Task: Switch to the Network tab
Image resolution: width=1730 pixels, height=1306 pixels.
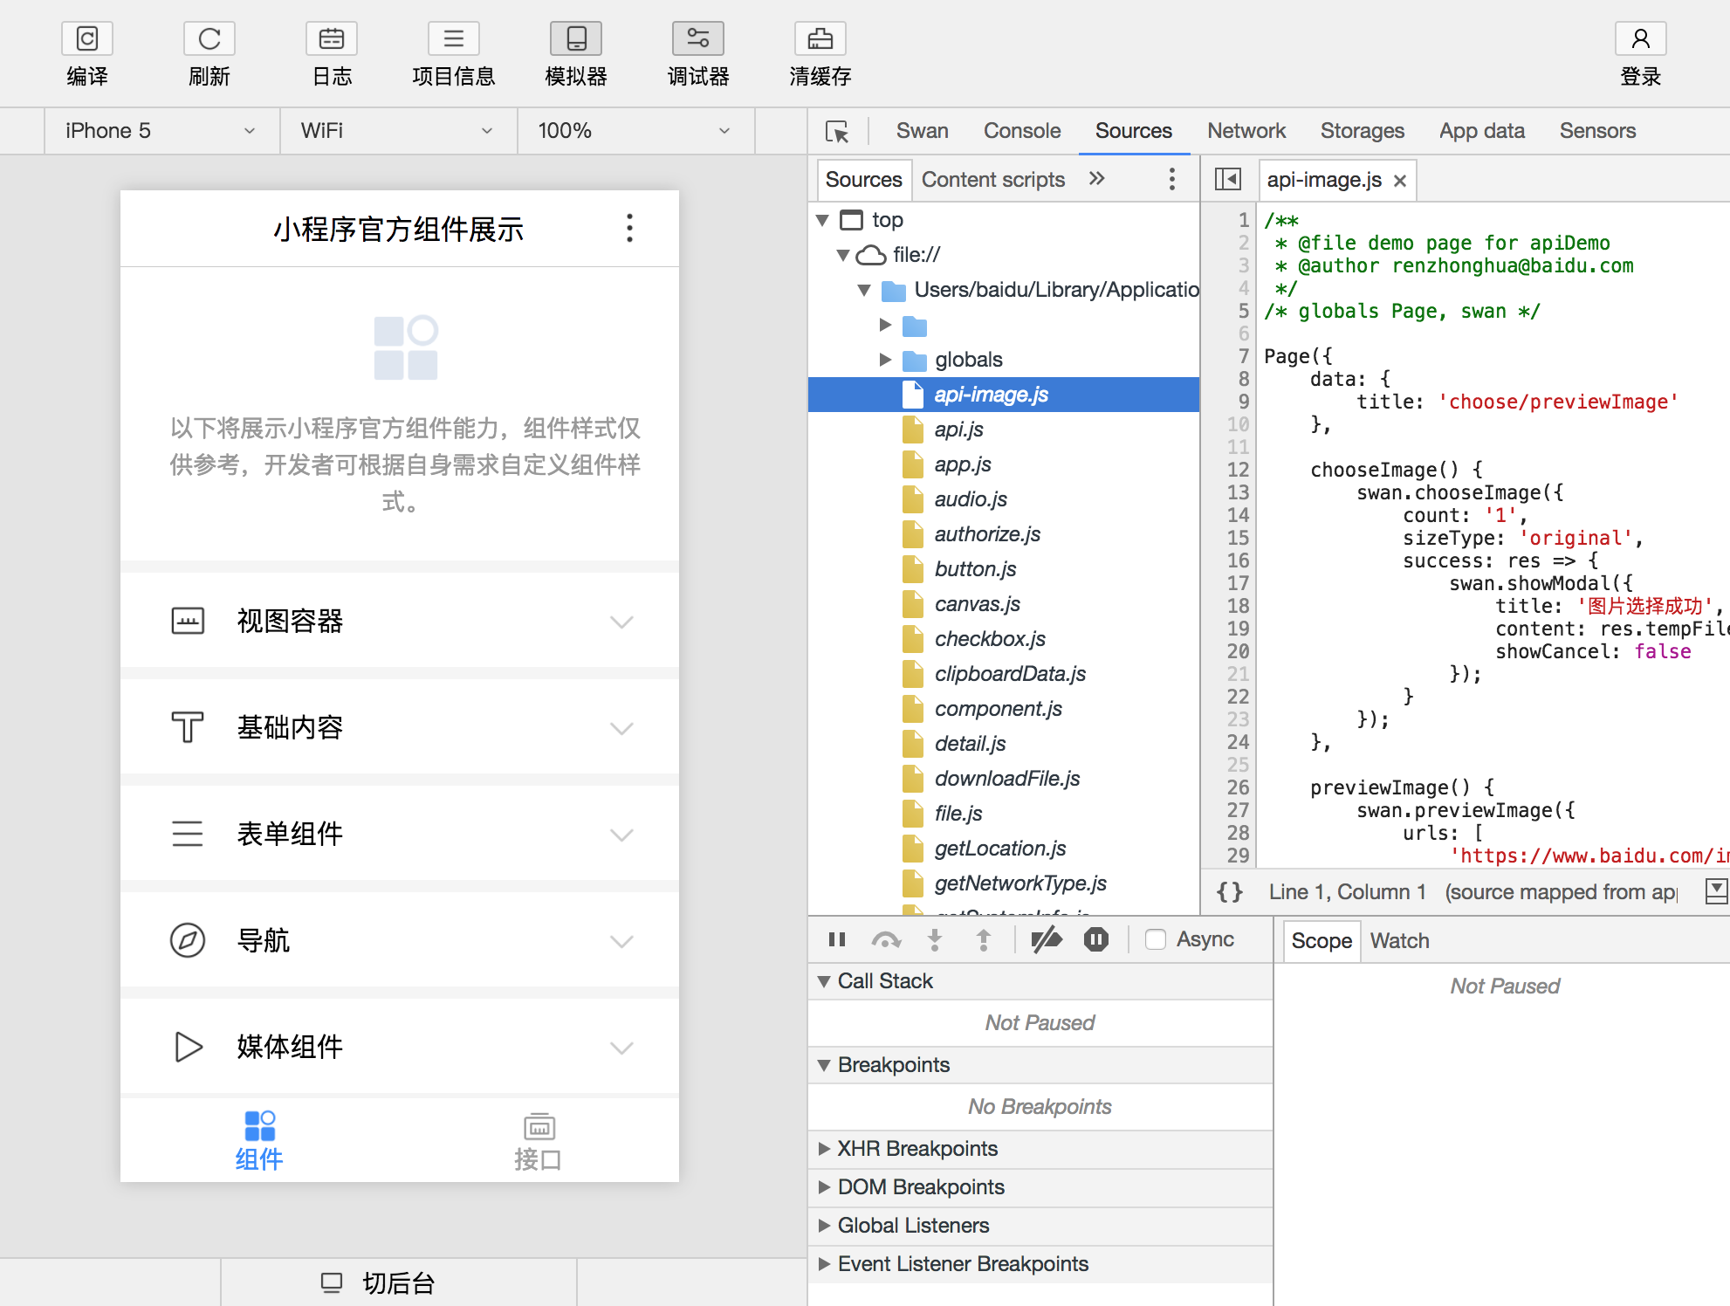Action: coord(1246,131)
